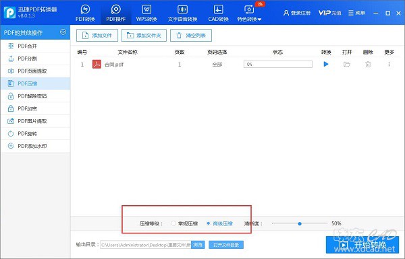
Task: Open output folder icon for 合同.pdf
Action: coord(347,64)
